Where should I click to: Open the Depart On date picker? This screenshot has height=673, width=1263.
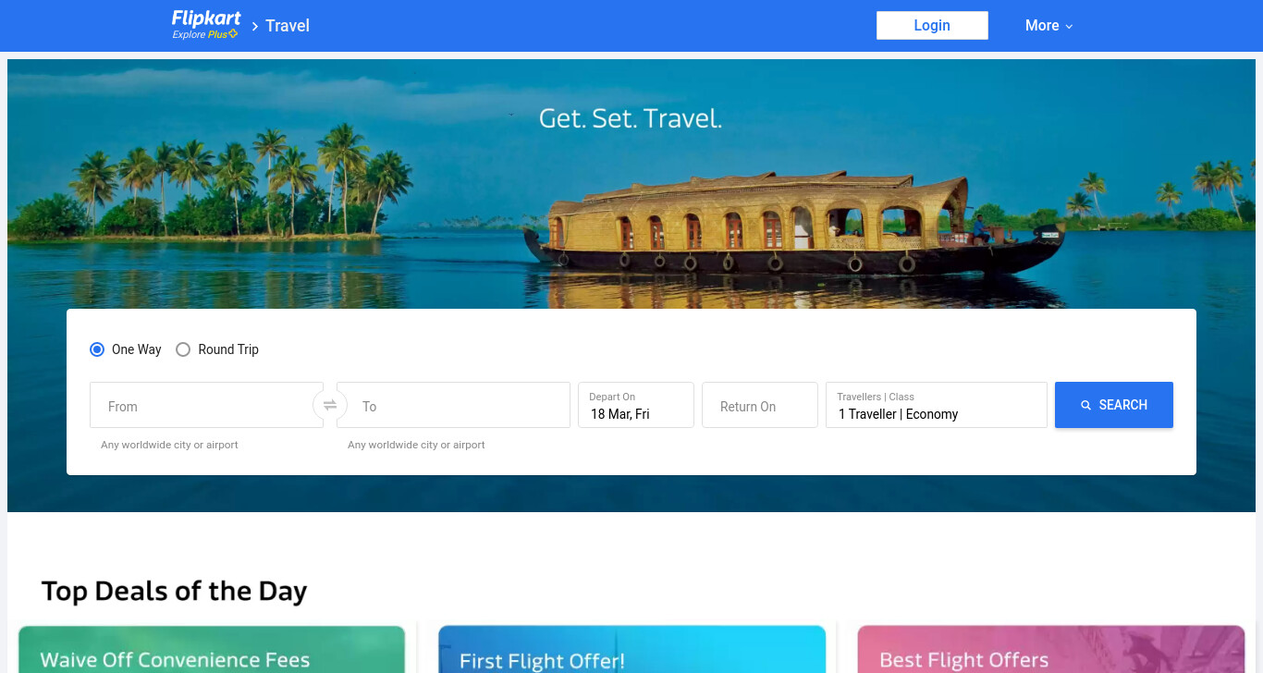tap(636, 405)
